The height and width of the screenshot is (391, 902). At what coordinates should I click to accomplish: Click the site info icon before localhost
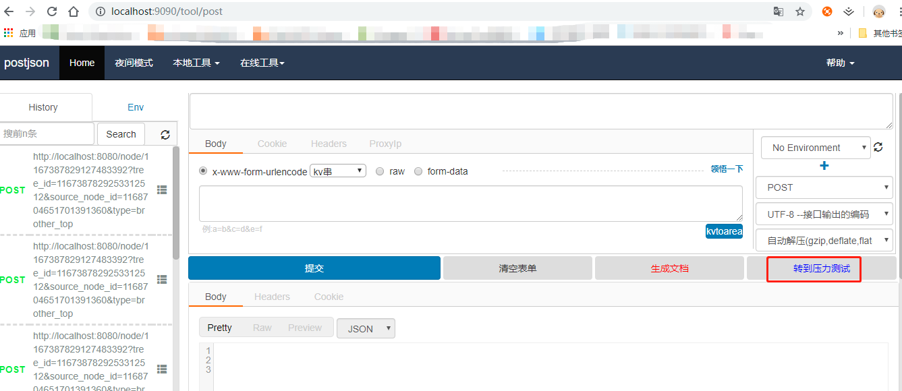100,11
